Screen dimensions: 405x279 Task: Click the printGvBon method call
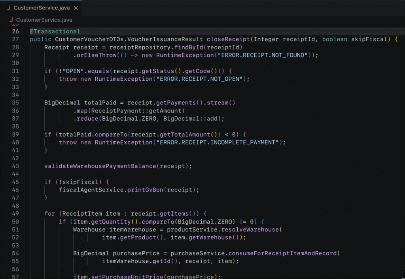145,190
